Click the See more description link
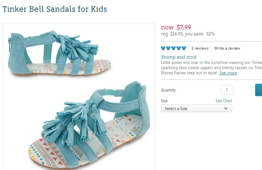262x170 pixels. 228,73
